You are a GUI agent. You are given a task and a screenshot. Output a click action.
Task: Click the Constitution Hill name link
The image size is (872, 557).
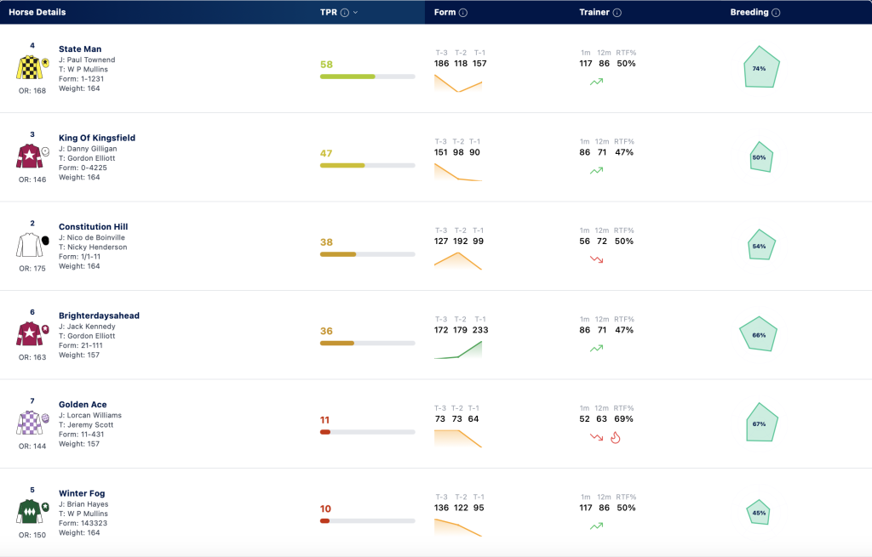93,226
